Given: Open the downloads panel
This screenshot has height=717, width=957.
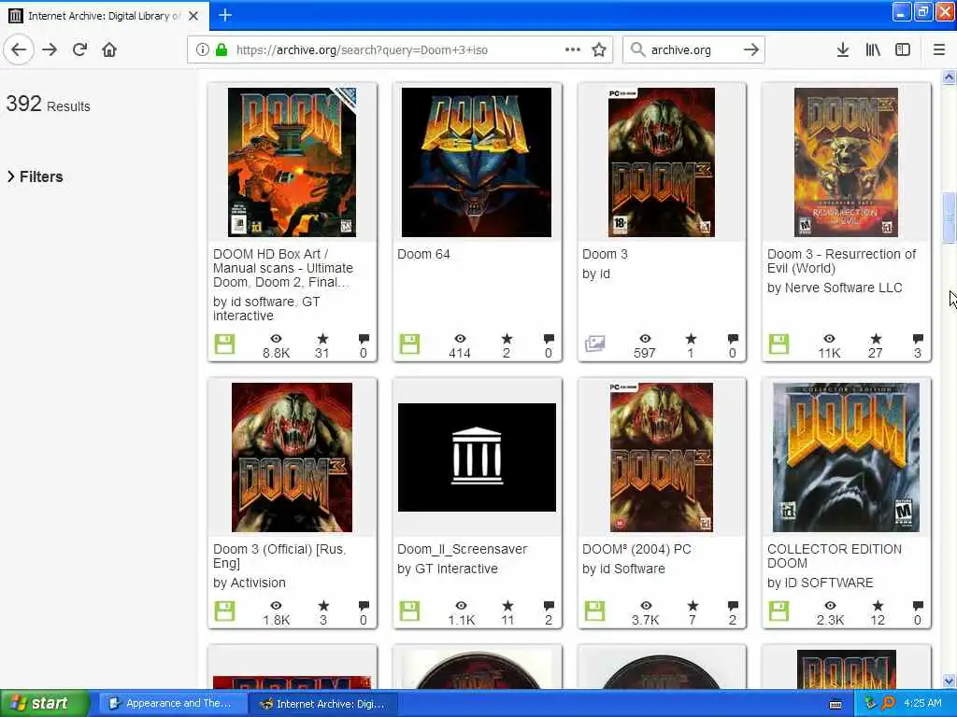Looking at the screenshot, I should [843, 50].
